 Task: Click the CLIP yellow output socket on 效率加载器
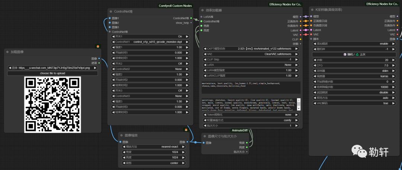click(x=300, y=39)
